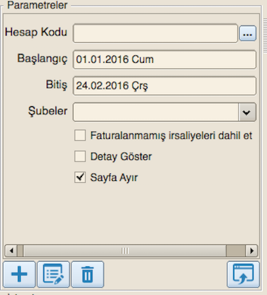Screen dimensions: 267x295
Task: Select the Bitiş date field
Action: click(164, 86)
